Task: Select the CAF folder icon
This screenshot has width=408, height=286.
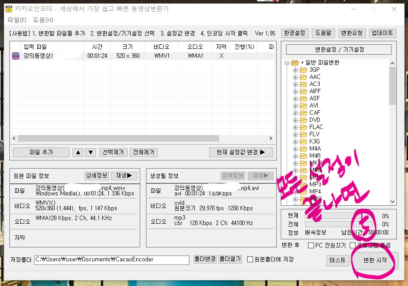Action: pyautogui.click(x=303, y=113)
